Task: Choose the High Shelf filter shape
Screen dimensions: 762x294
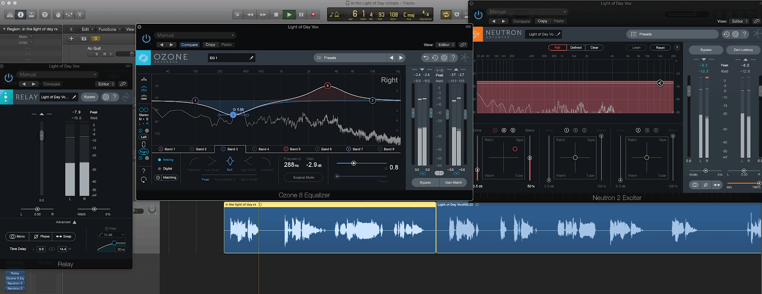Action: click(248, 162)
